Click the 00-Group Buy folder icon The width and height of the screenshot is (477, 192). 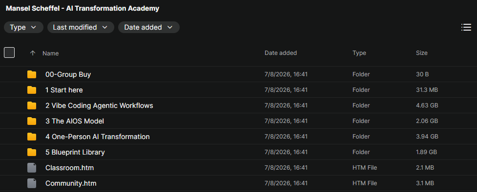[32, 74]
